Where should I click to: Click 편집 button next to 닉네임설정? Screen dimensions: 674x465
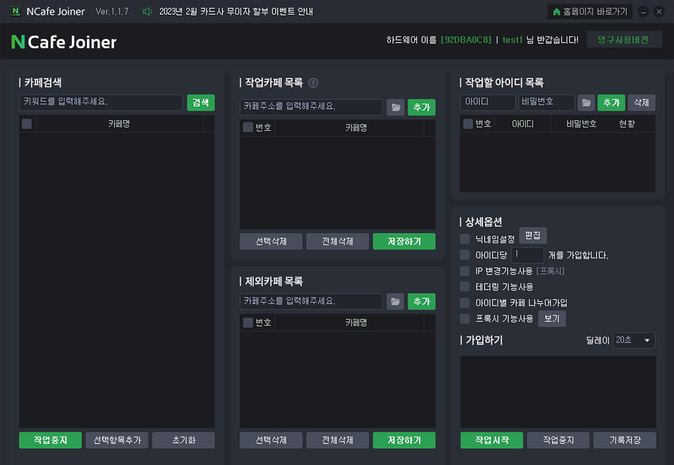coord(532,236)
